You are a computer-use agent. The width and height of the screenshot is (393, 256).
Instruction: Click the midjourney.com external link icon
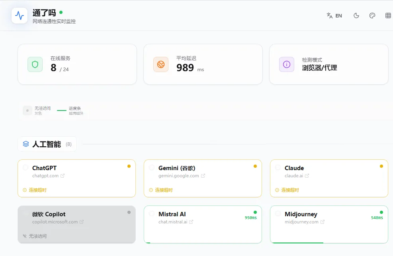[x=323, y=222]
